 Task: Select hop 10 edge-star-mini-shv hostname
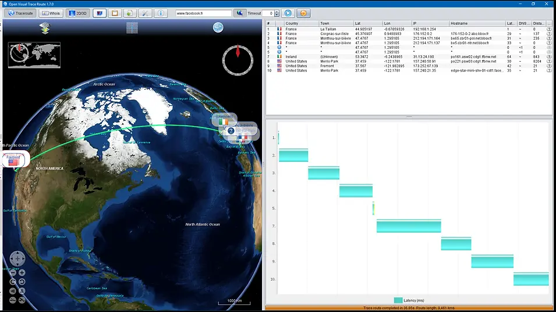(476, 70)
